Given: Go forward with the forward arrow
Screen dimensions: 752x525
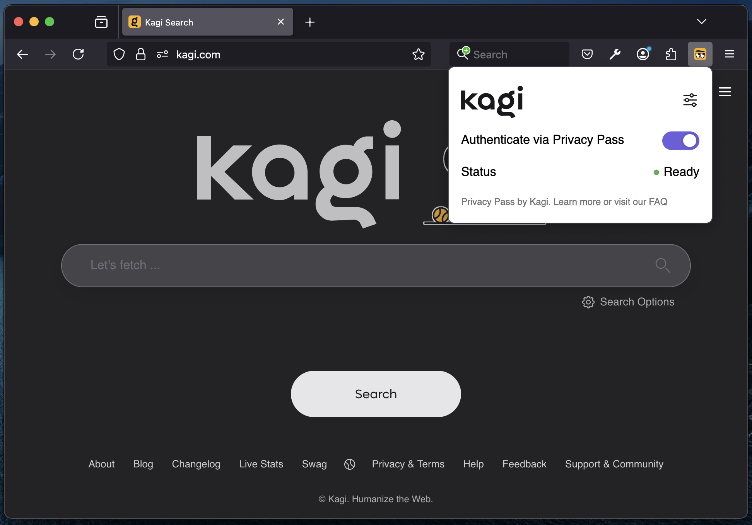Looking at the screenshot, I should point(50,55).
